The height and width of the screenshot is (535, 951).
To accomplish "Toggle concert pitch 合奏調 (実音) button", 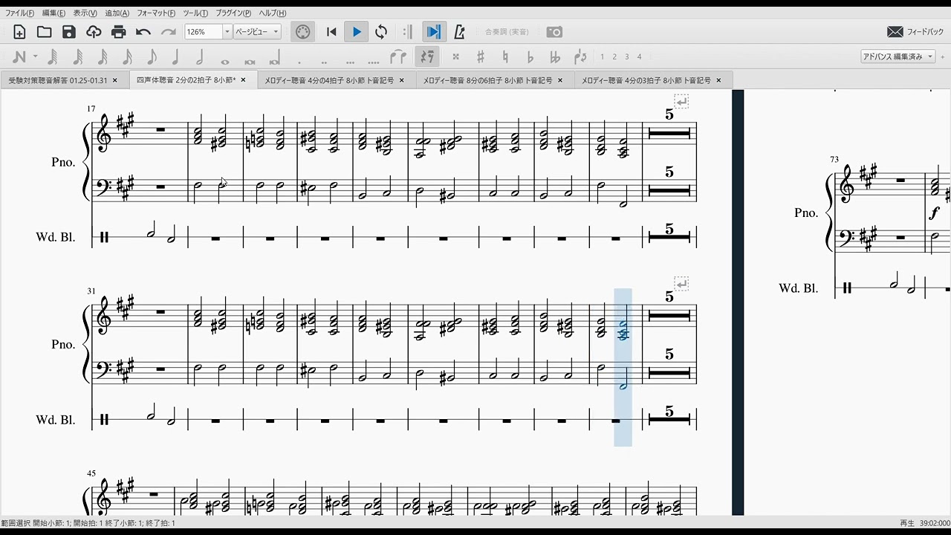I will [x=507, y=32].
